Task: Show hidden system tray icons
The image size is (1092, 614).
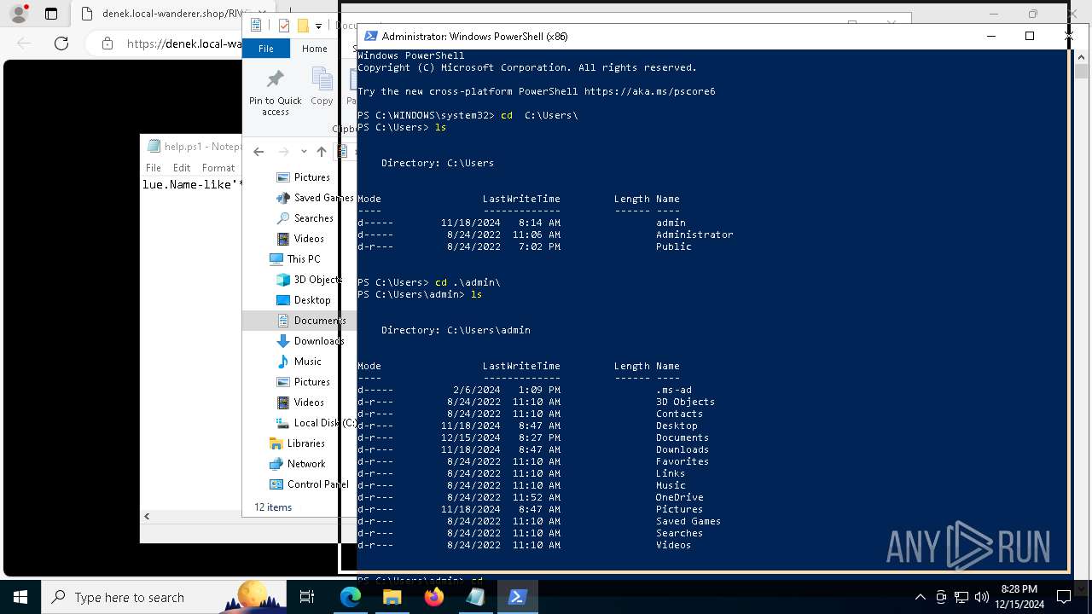Action: coord(920,597)
